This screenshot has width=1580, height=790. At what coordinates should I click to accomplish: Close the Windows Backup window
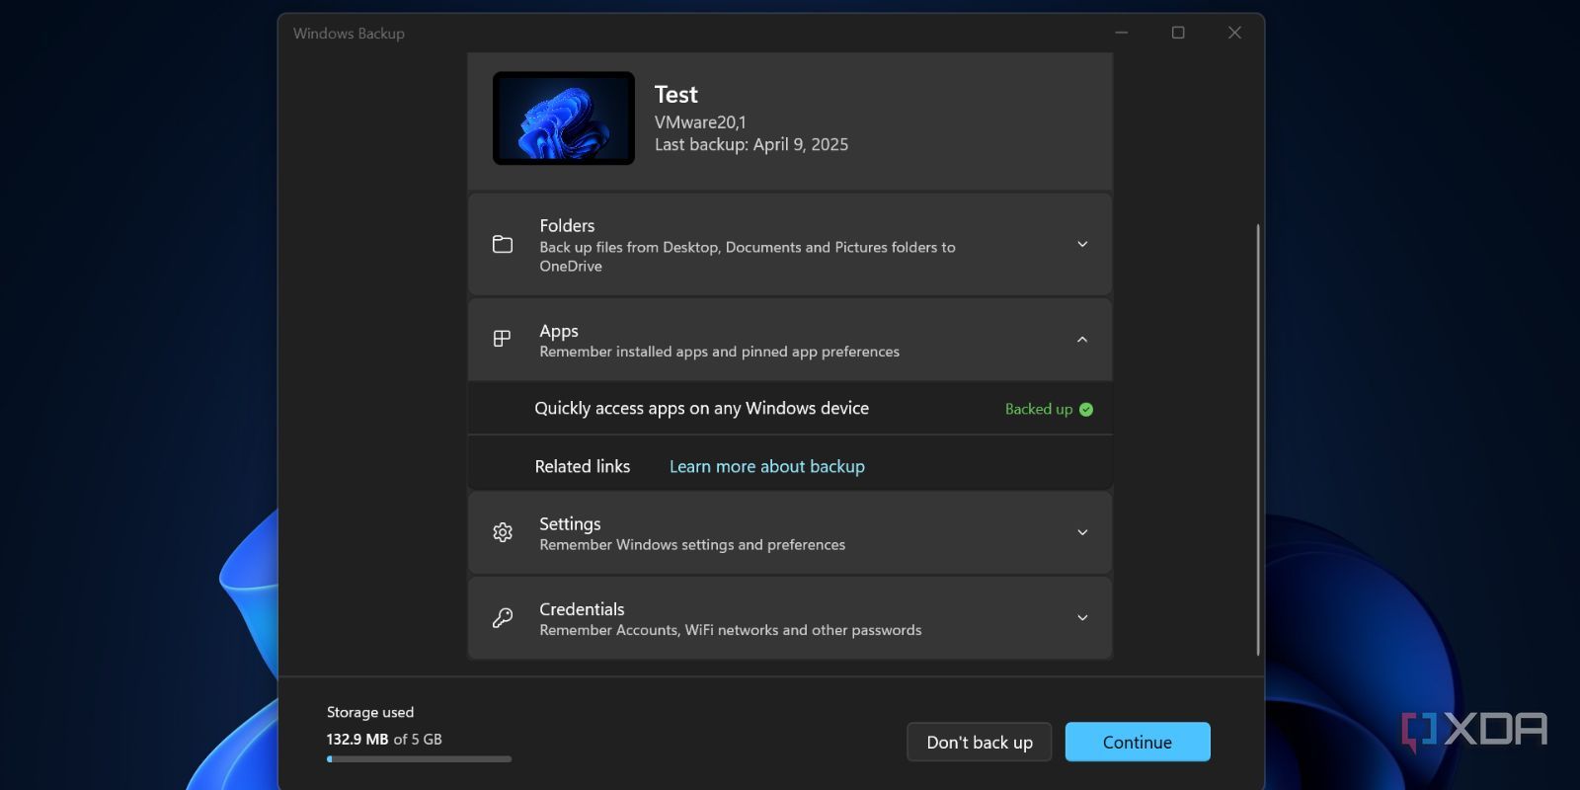1234,33
